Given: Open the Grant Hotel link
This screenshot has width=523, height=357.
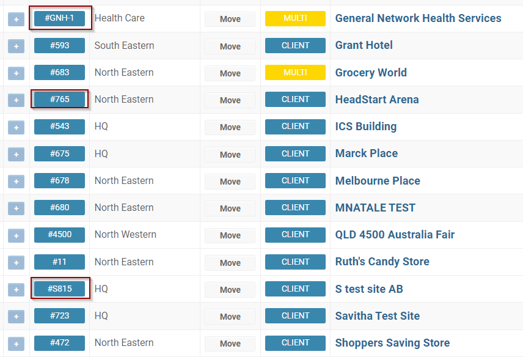Looking at the screenshot, I should tap(364, 45).
